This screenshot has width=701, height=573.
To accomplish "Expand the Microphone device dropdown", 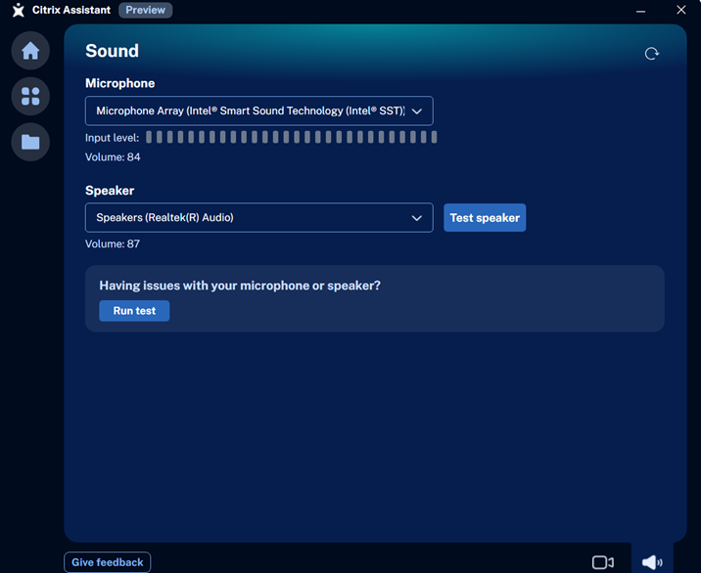I will click(x=258, y=110).
